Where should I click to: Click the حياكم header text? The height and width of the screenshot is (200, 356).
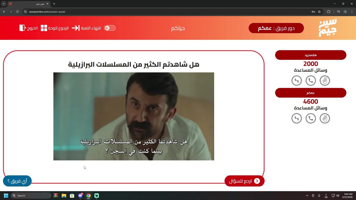tap(178, 28)
